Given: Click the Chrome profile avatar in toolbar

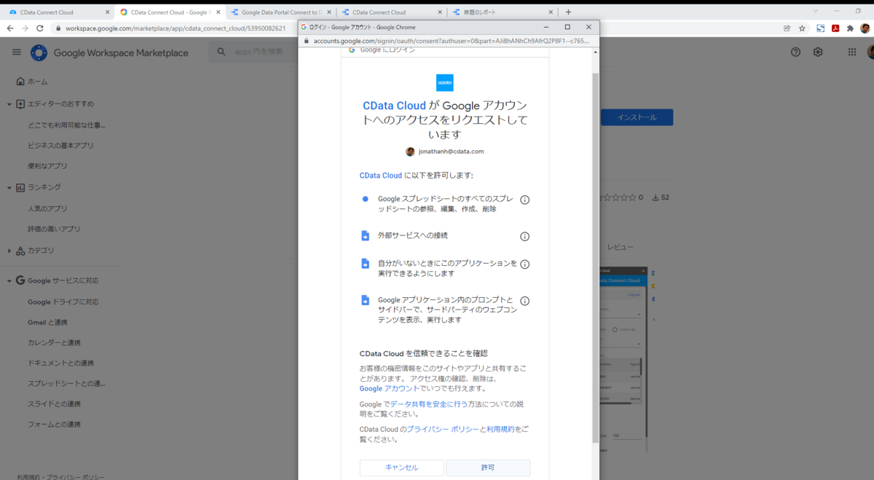Looking at the screenshot, I should tap(865, 28).
